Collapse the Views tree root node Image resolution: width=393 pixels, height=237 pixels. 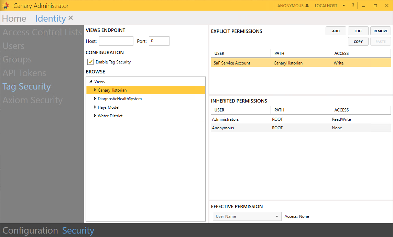coord(91,81)
